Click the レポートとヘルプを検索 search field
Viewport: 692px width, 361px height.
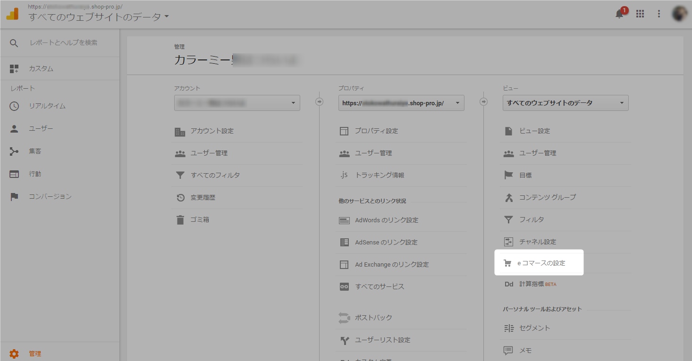click(64, 43)
